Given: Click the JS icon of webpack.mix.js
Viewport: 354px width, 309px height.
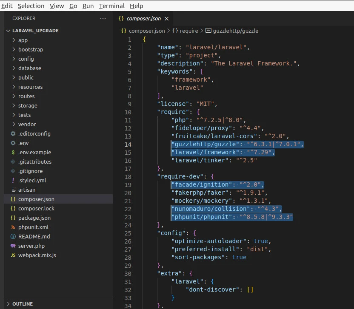Looking at the screenshot, I should pyautogui.click(x=13, y=255).
